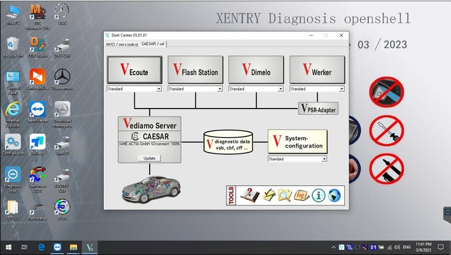Expand the Dimelo Standard dropdown
Image resolution: width=451 pixels, height=255 pixels.
[x=281, y=89]
